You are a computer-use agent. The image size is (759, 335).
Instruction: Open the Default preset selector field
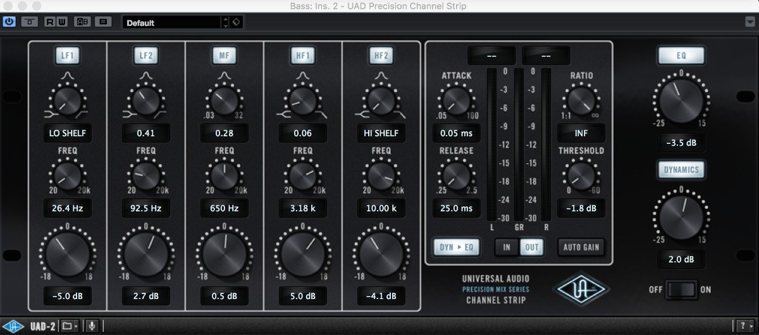coord(171,23)
